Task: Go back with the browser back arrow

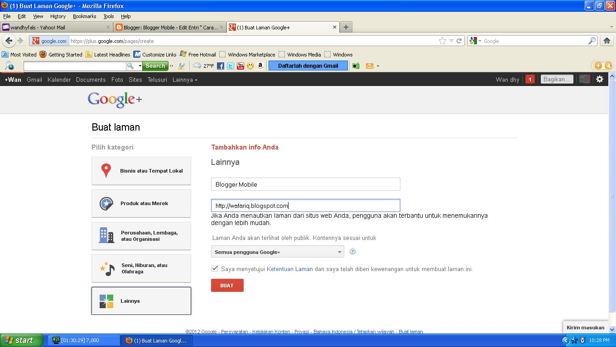Action: 9,41
